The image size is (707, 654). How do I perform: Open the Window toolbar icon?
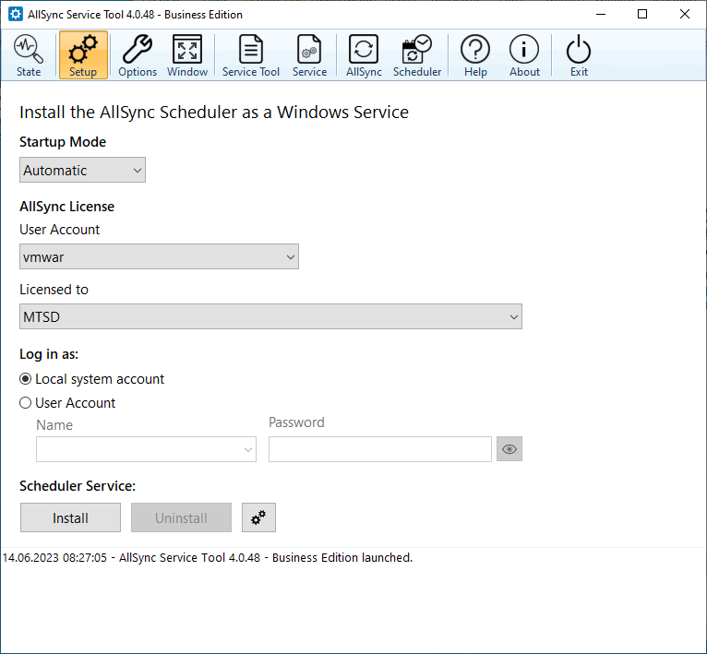click(x=187, y=55)
